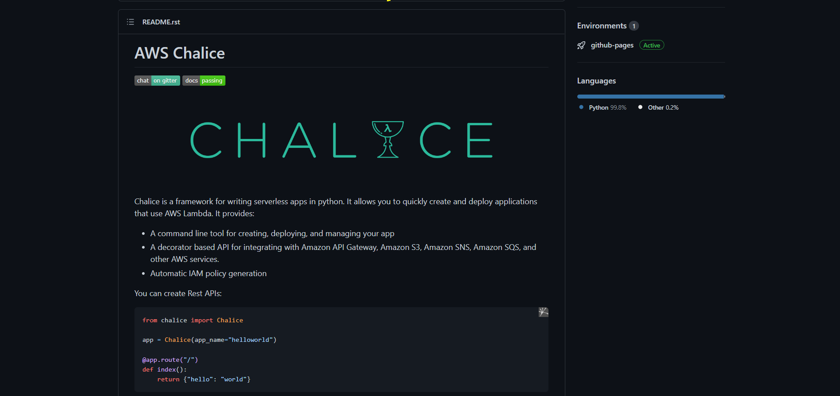Click the 'app = Chalice(app_name=...)' code line
Image resolution: width=840 pixels, height=396 pixels.
point(209,340)
